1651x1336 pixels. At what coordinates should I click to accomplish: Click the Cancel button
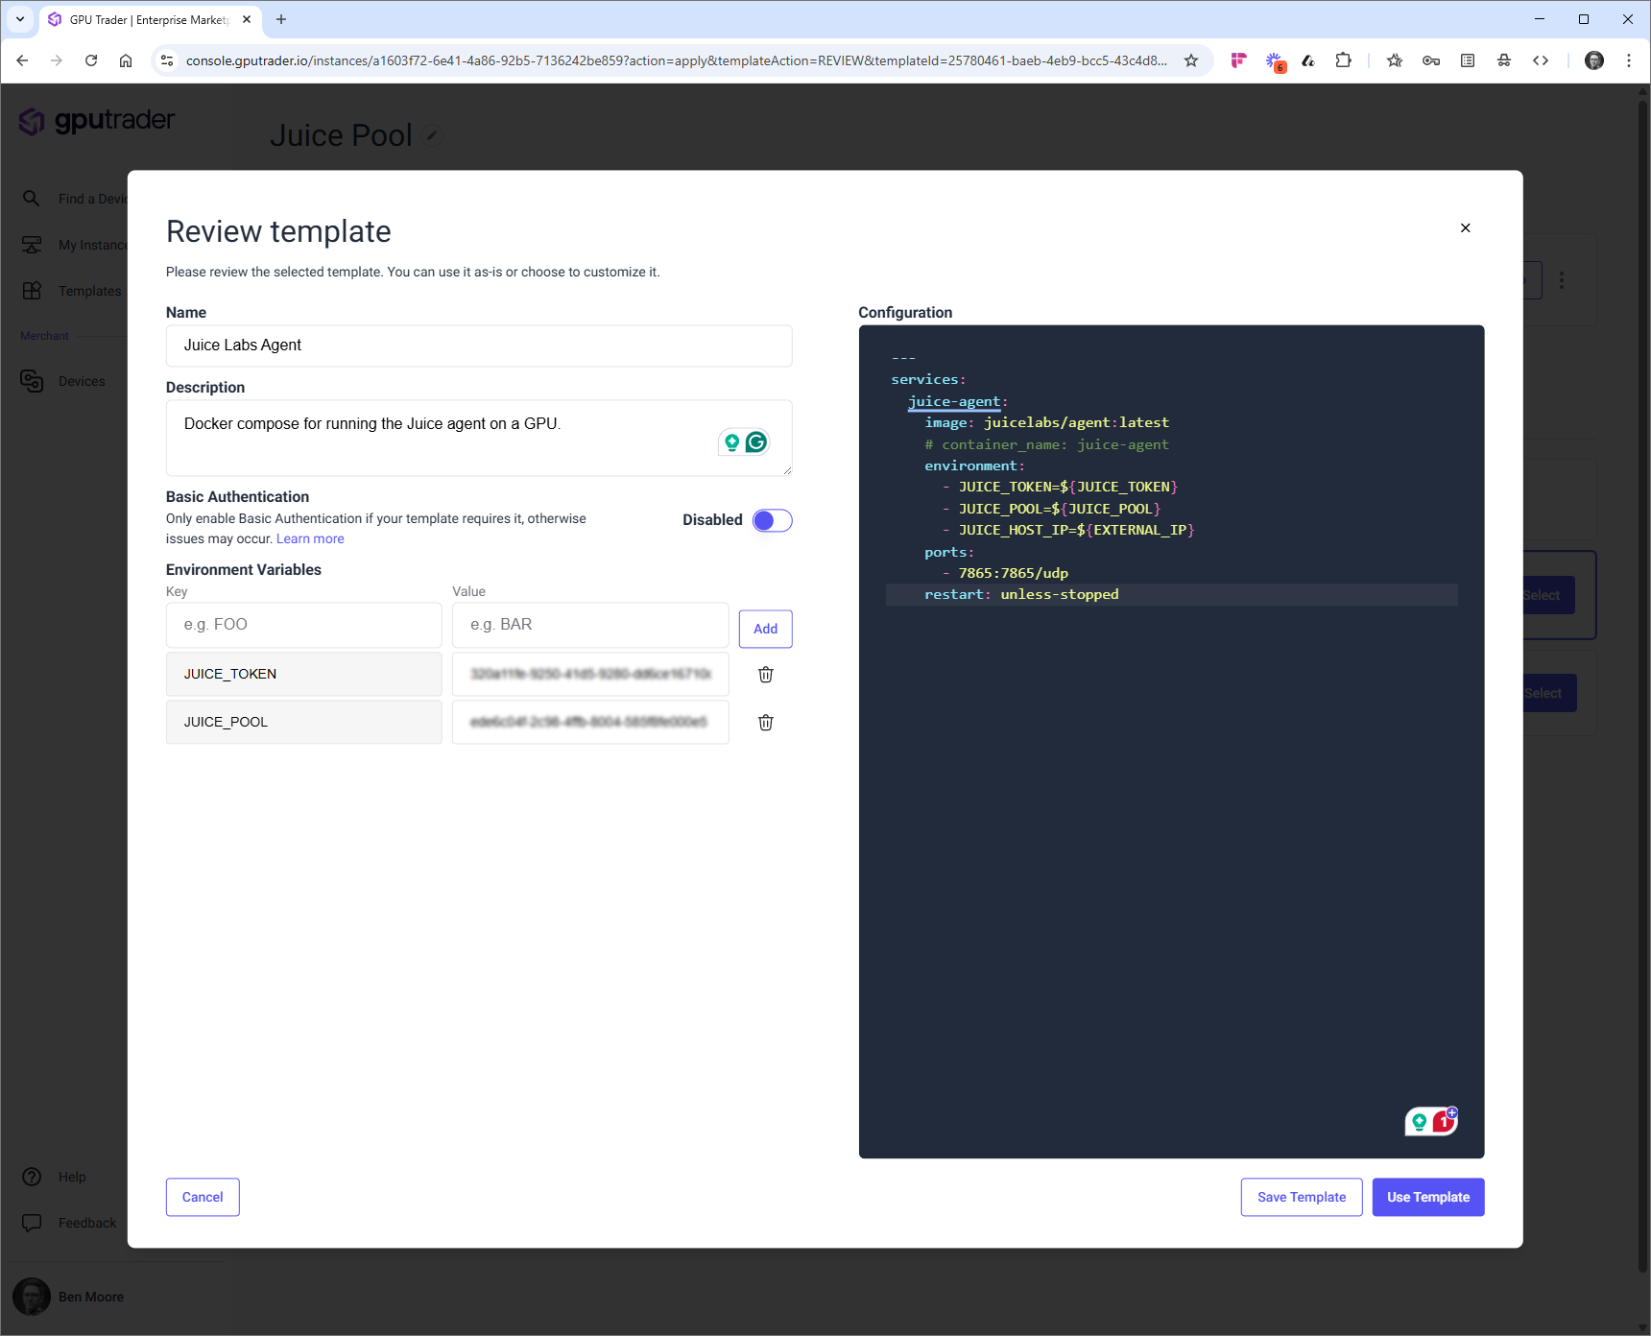(x=203, y=1197)
